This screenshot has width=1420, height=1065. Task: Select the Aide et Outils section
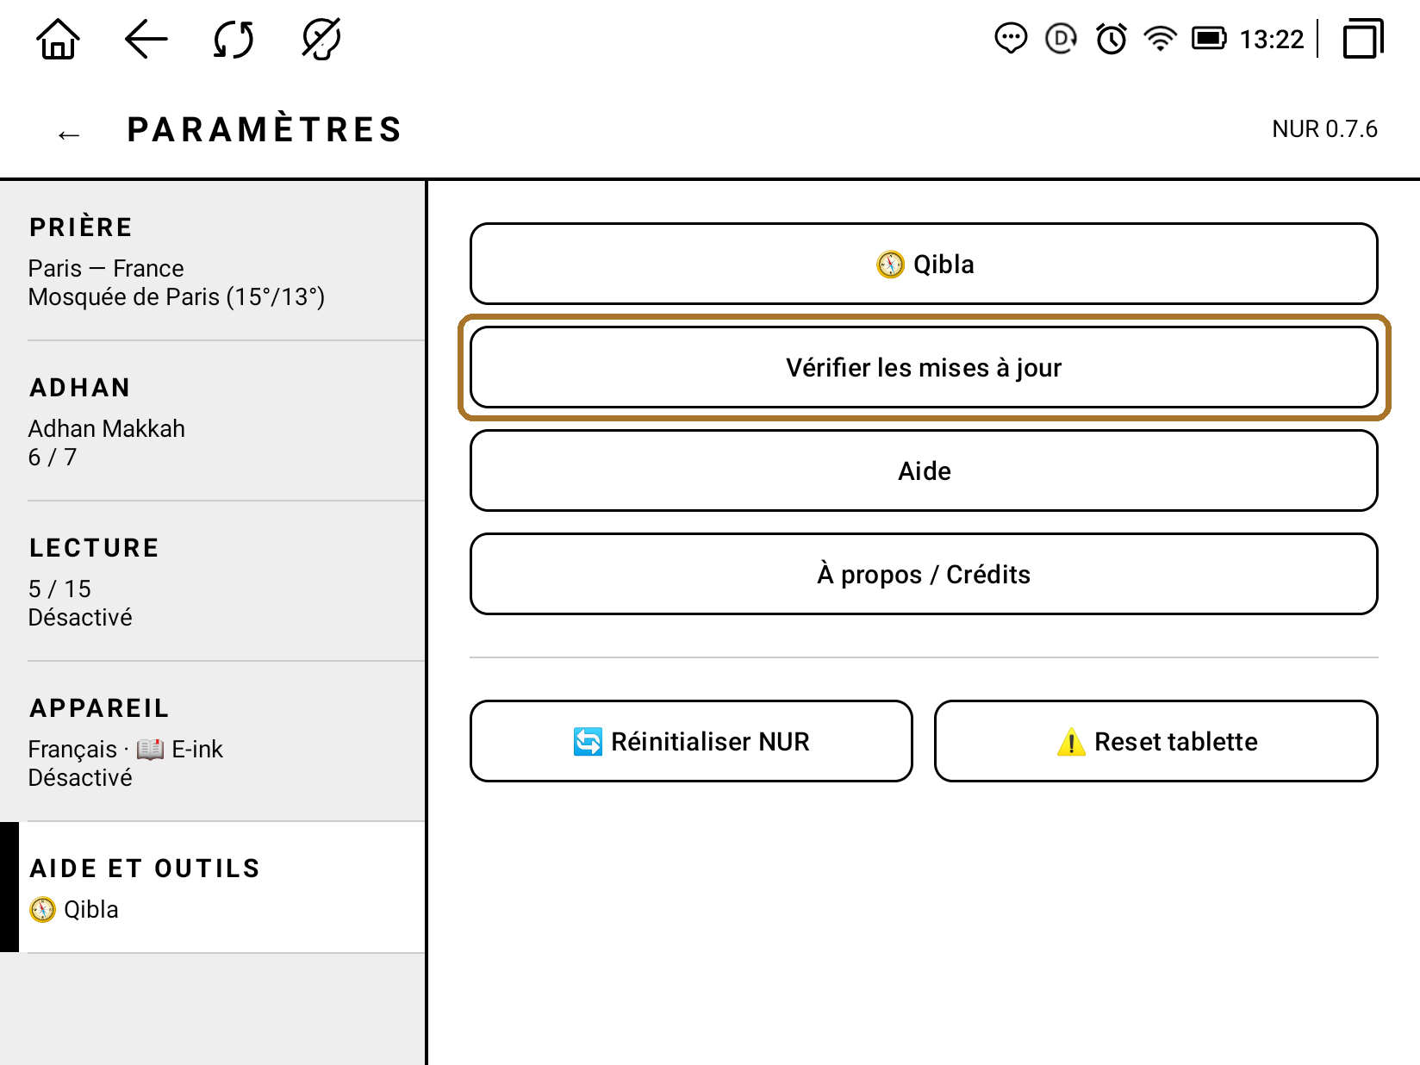click(x=212, y=887)
